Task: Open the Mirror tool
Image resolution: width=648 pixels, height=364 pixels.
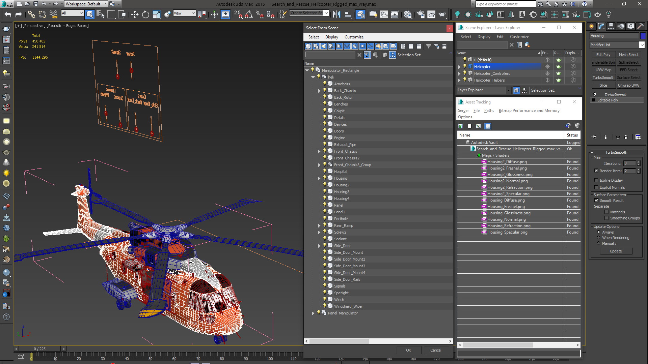Action: (x=336, y=14)
